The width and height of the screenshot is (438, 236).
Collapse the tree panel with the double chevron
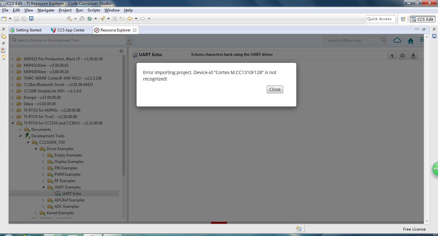[x=121, y=51]
